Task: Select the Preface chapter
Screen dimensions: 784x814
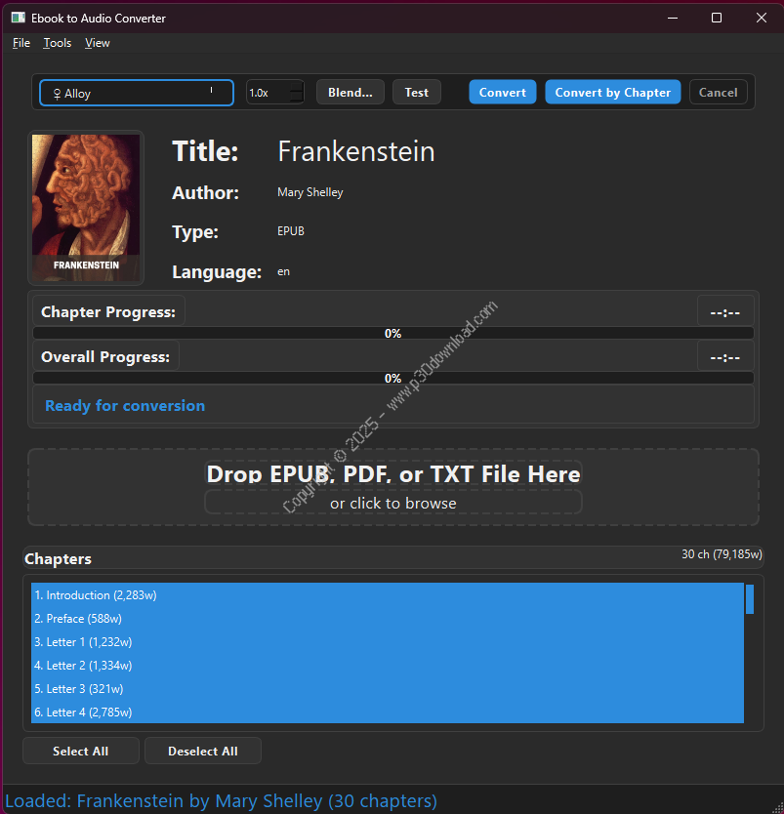Action: (78, 619)
